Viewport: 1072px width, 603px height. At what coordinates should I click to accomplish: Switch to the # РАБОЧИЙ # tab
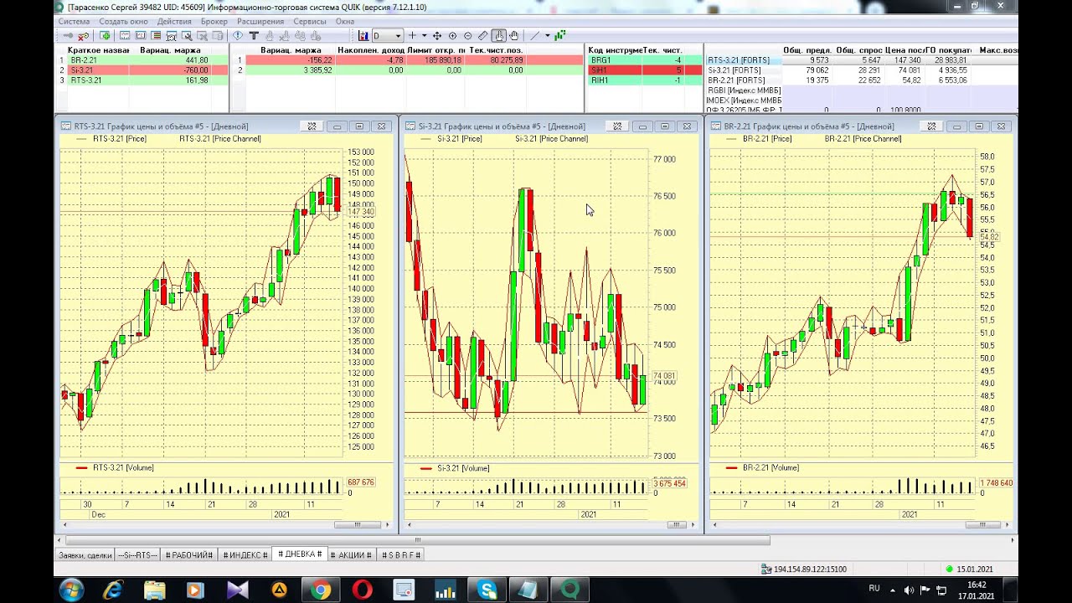(x=189, y=555)
